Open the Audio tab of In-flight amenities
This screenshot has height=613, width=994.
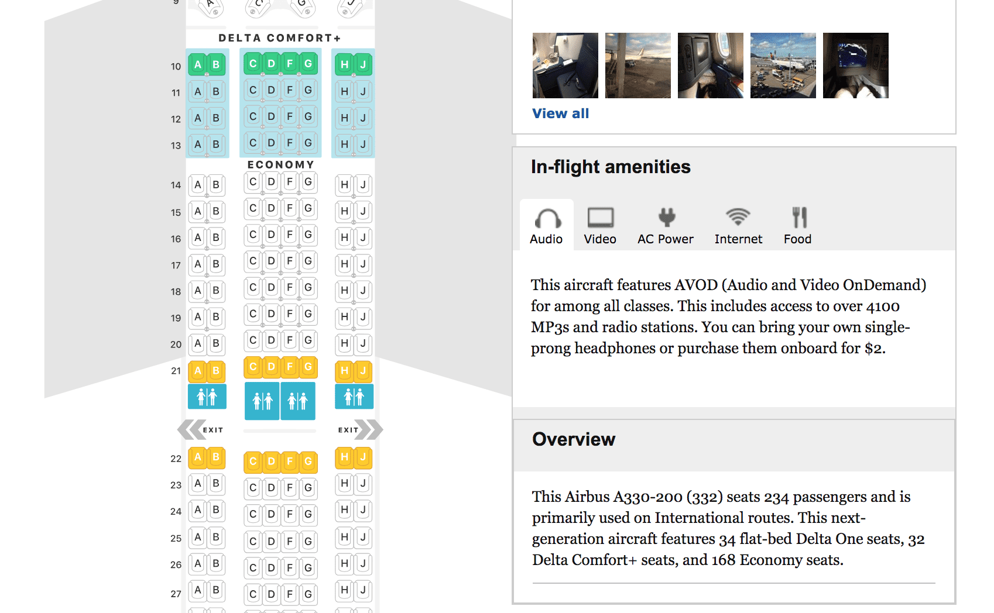coord(546,225)
